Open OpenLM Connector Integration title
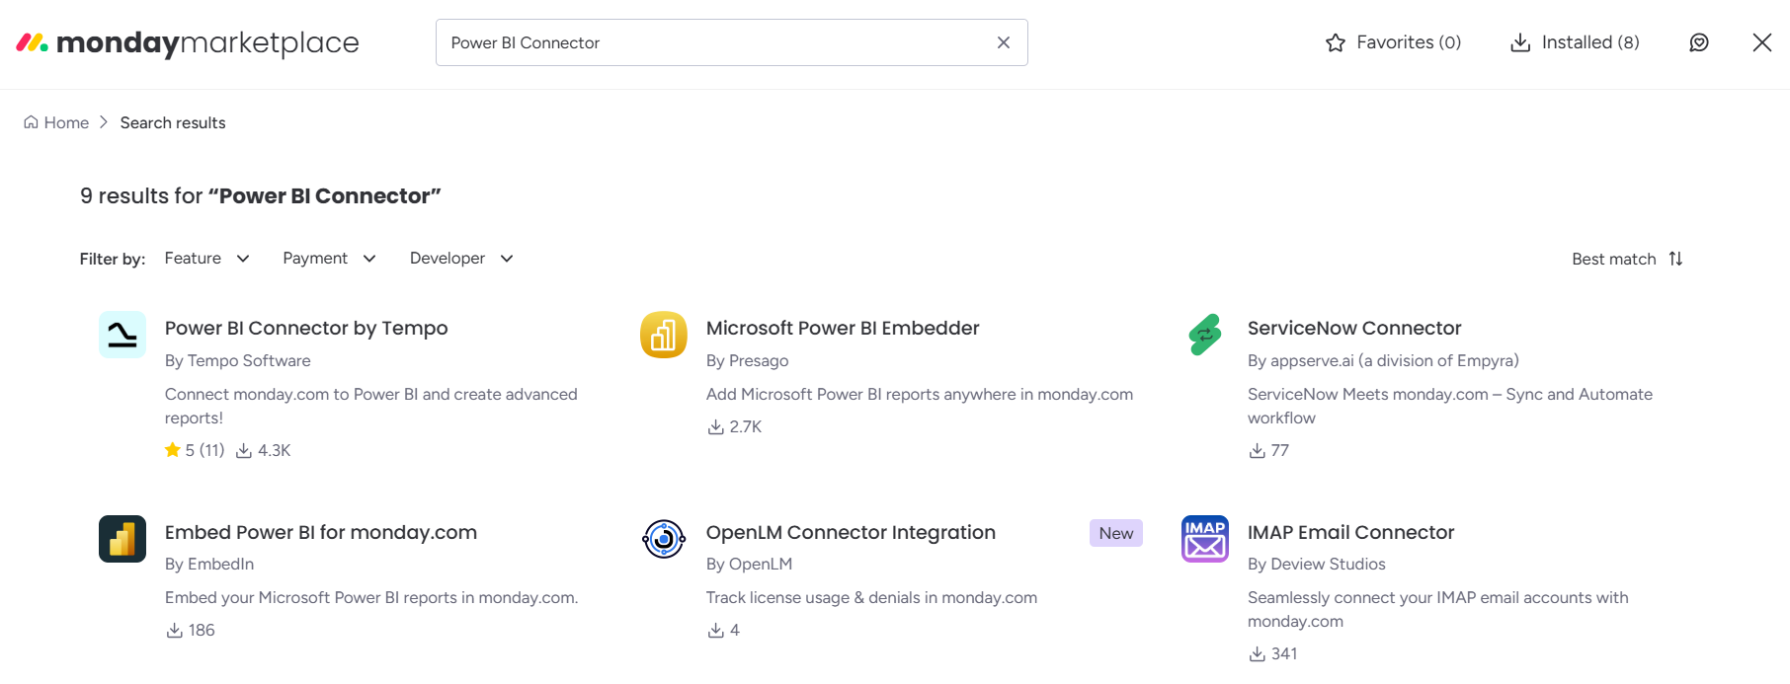 [851, 532]
